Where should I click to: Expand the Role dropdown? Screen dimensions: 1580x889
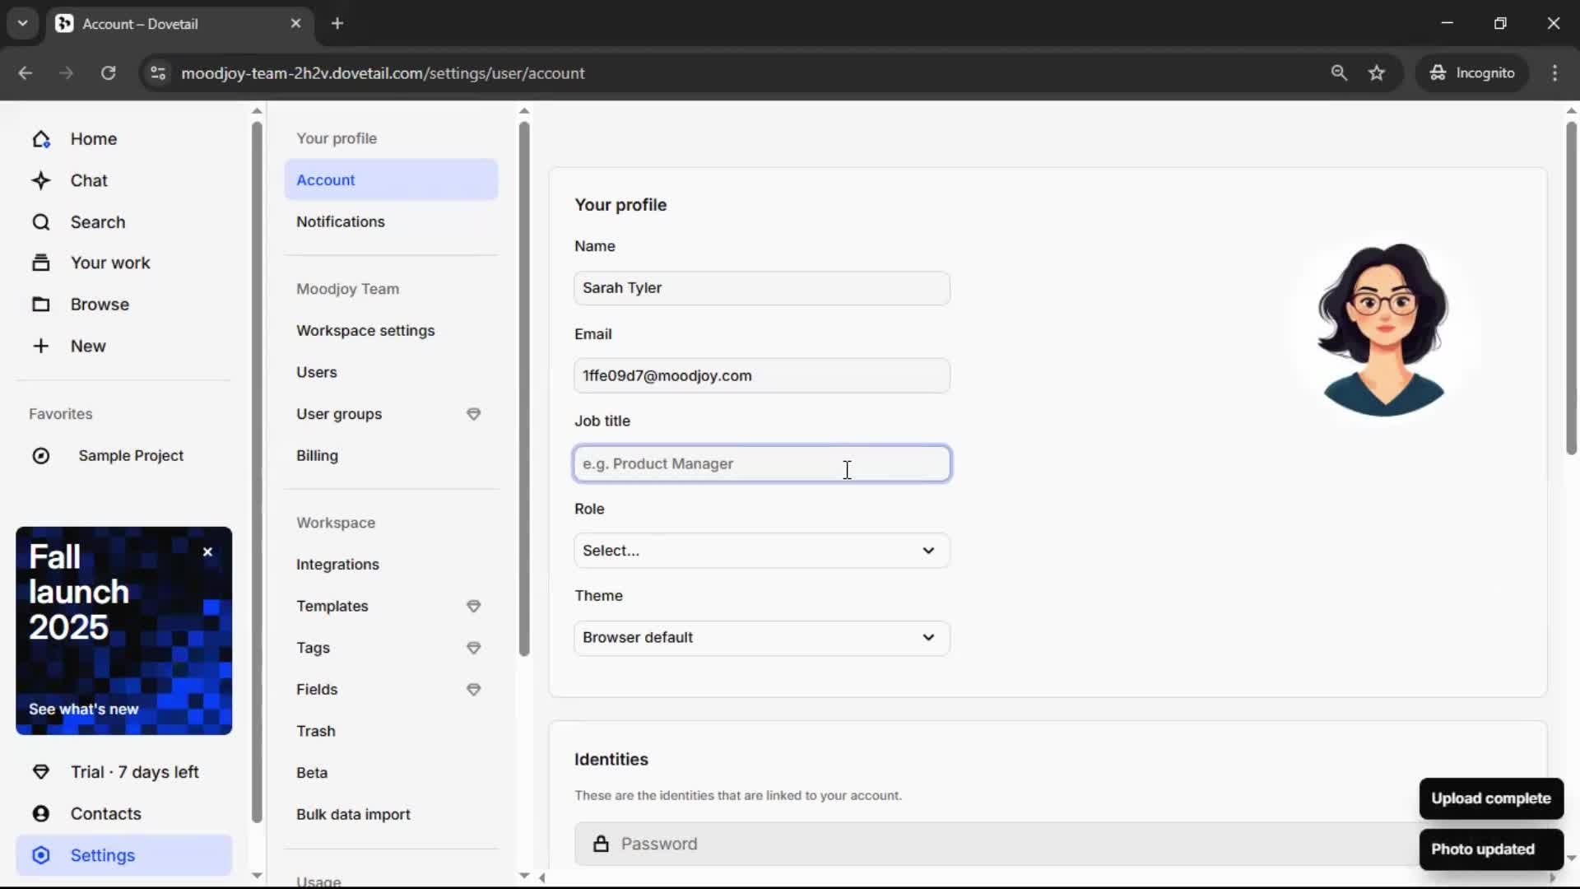click(761, 551)
